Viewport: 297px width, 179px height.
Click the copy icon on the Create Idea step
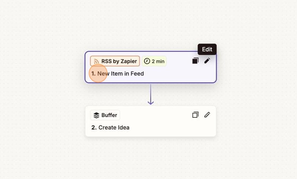195,115
